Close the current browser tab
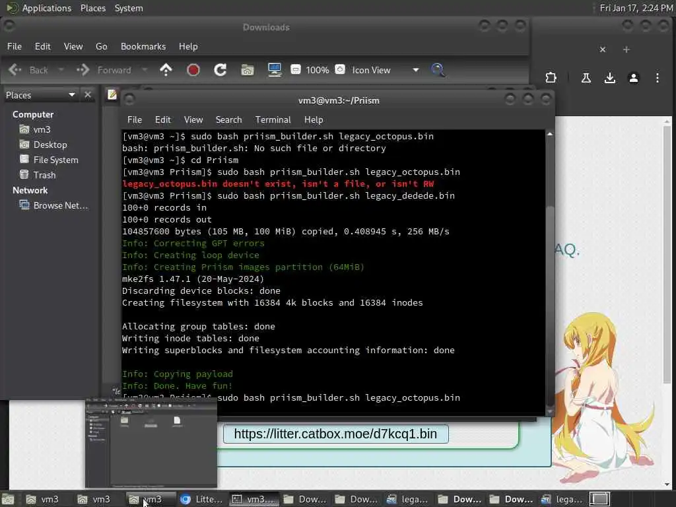 [603, 50]
